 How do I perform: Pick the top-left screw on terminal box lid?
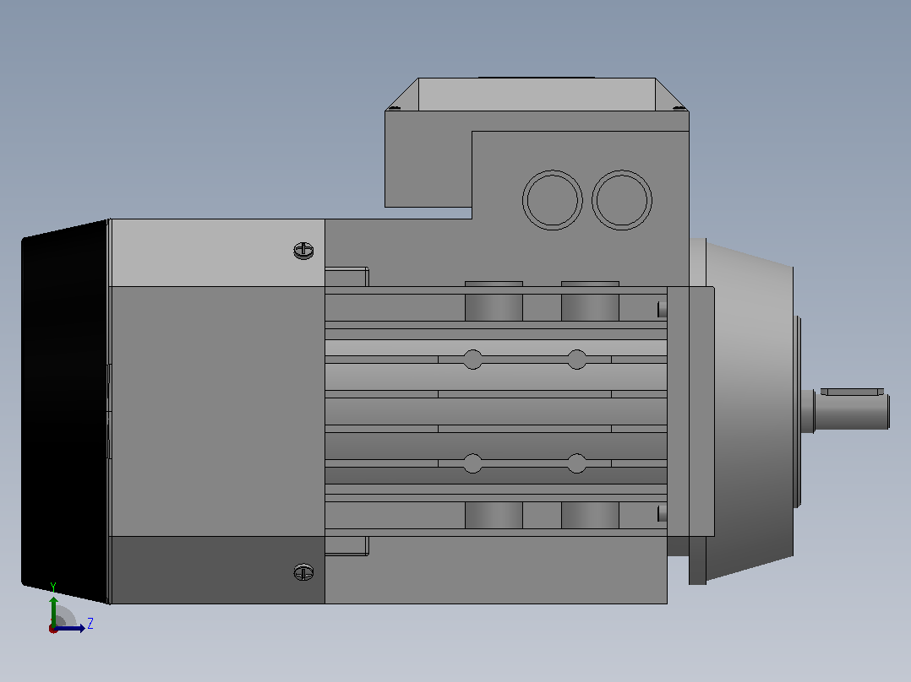(393, 107)
